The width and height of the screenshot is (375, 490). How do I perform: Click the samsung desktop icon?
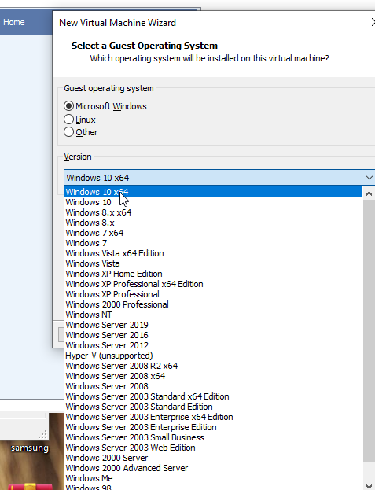tap(30, 448)
